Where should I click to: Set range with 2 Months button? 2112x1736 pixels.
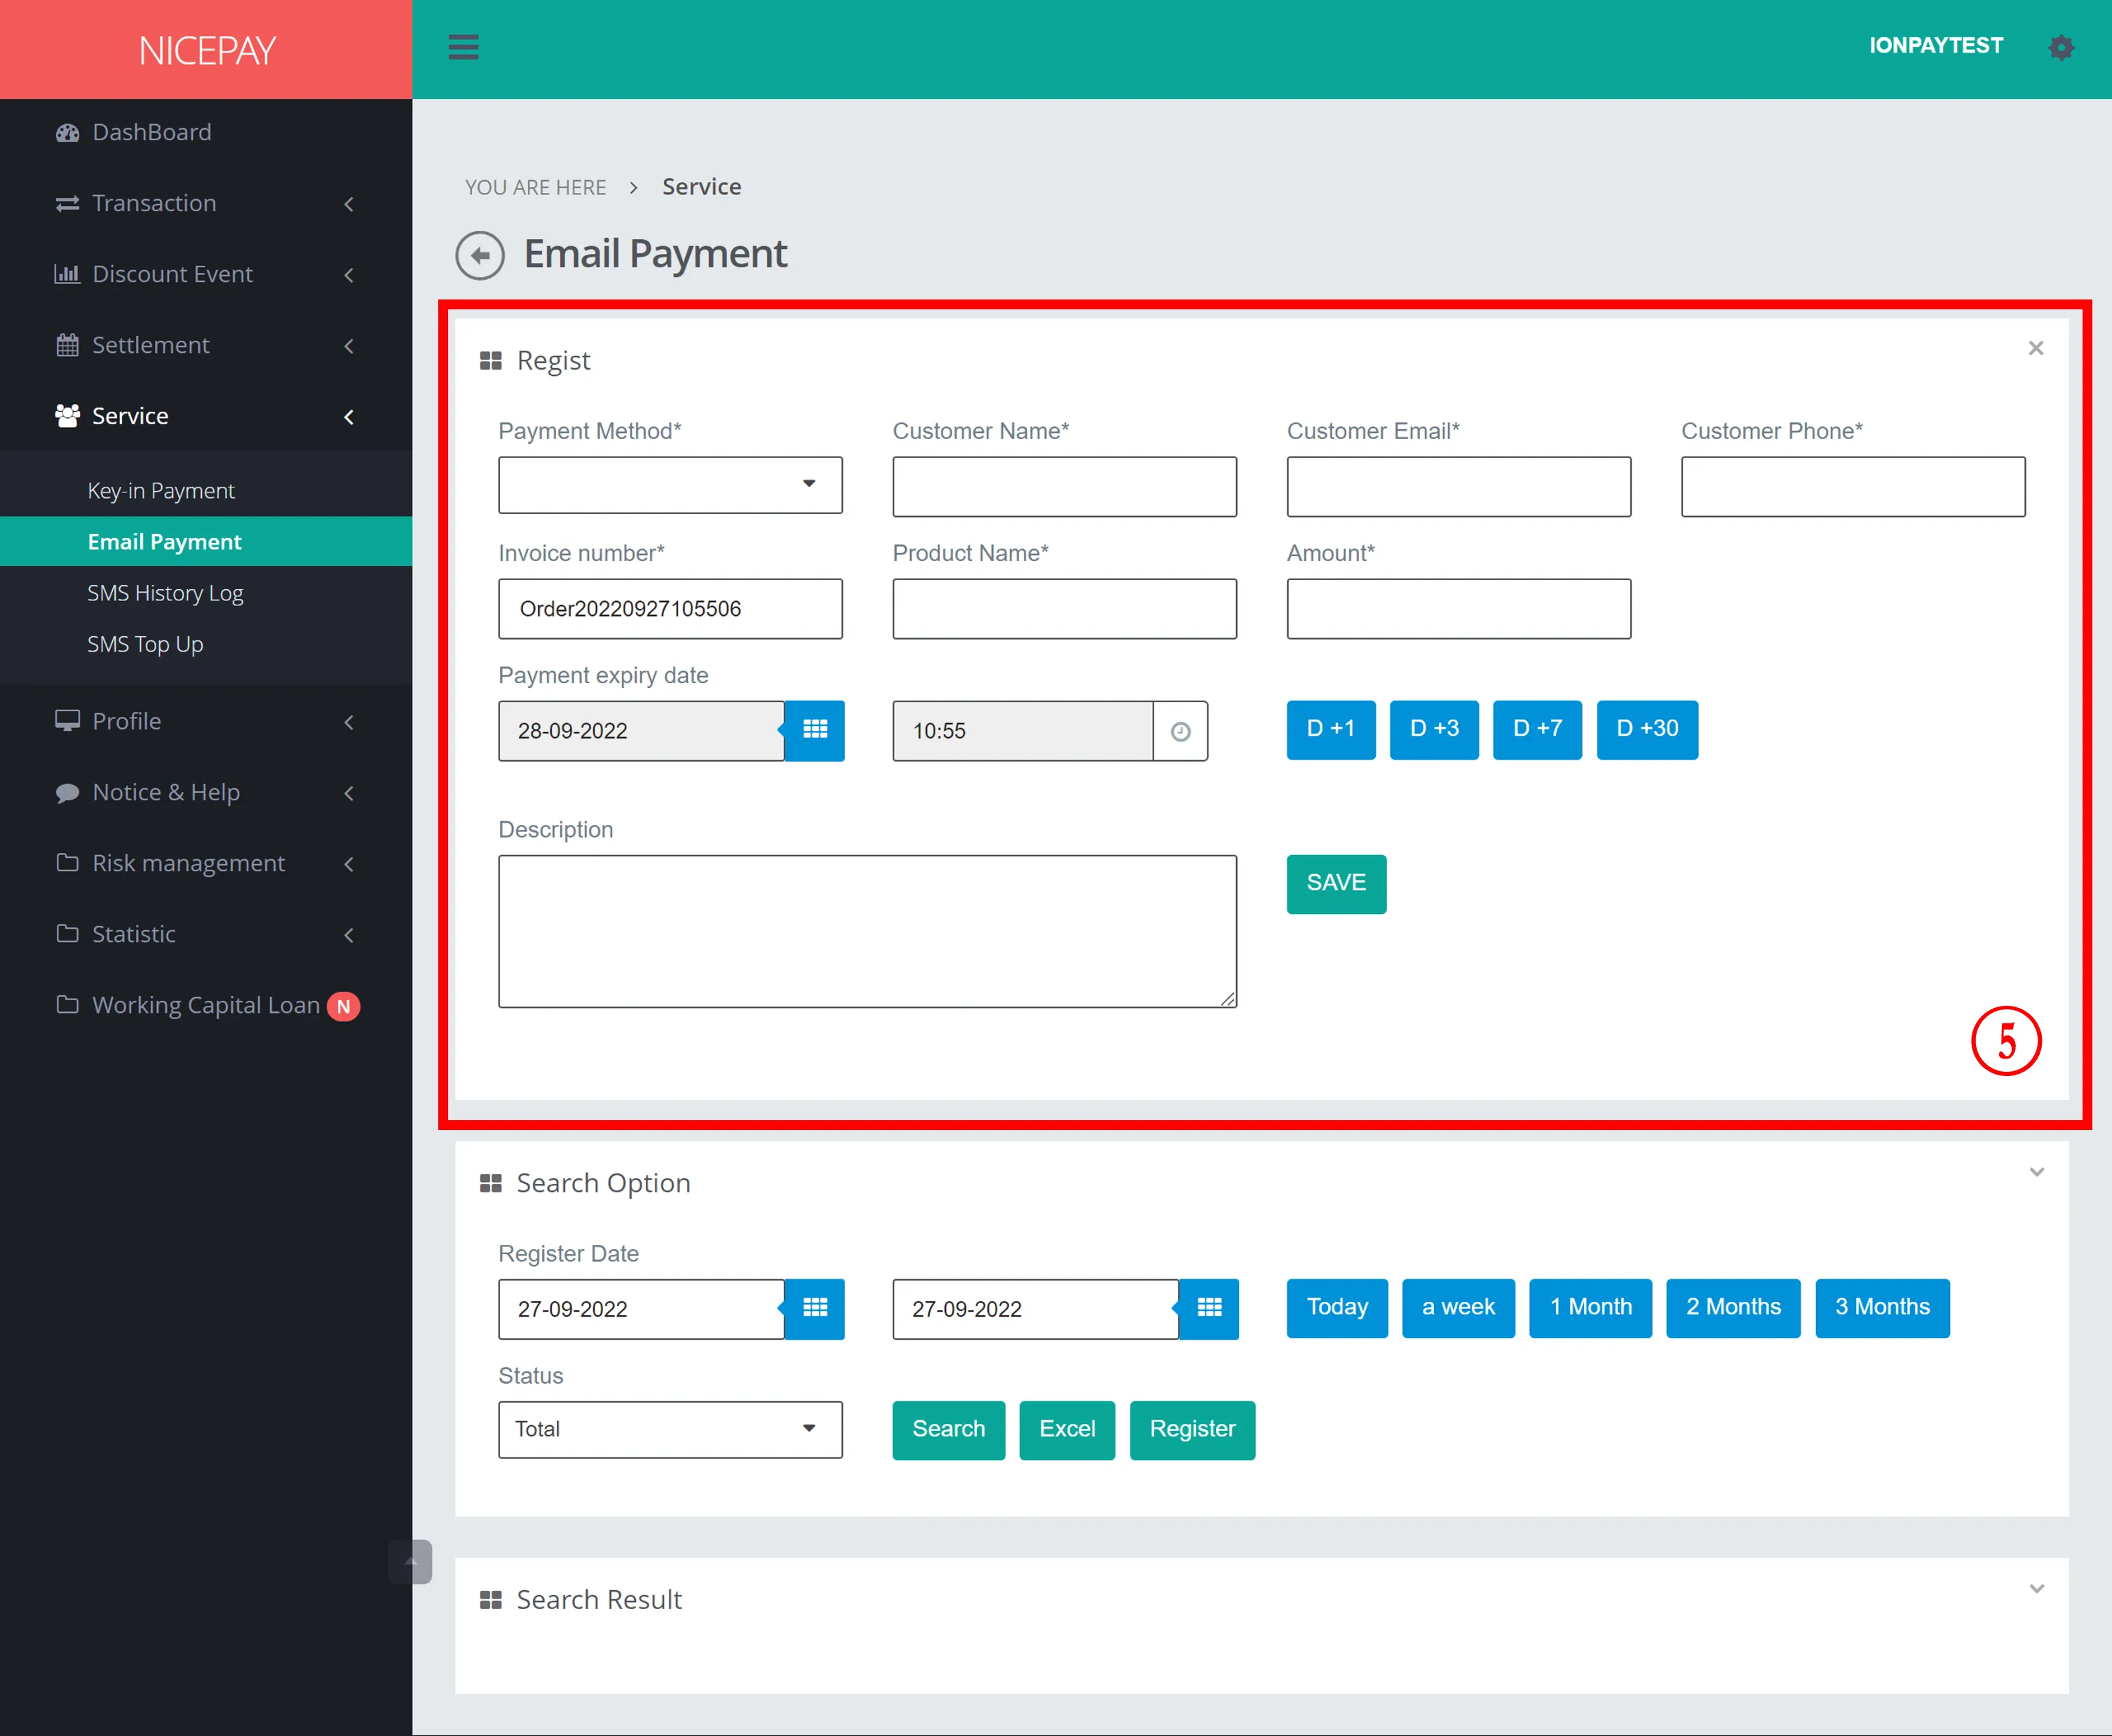[1733, 1308]
